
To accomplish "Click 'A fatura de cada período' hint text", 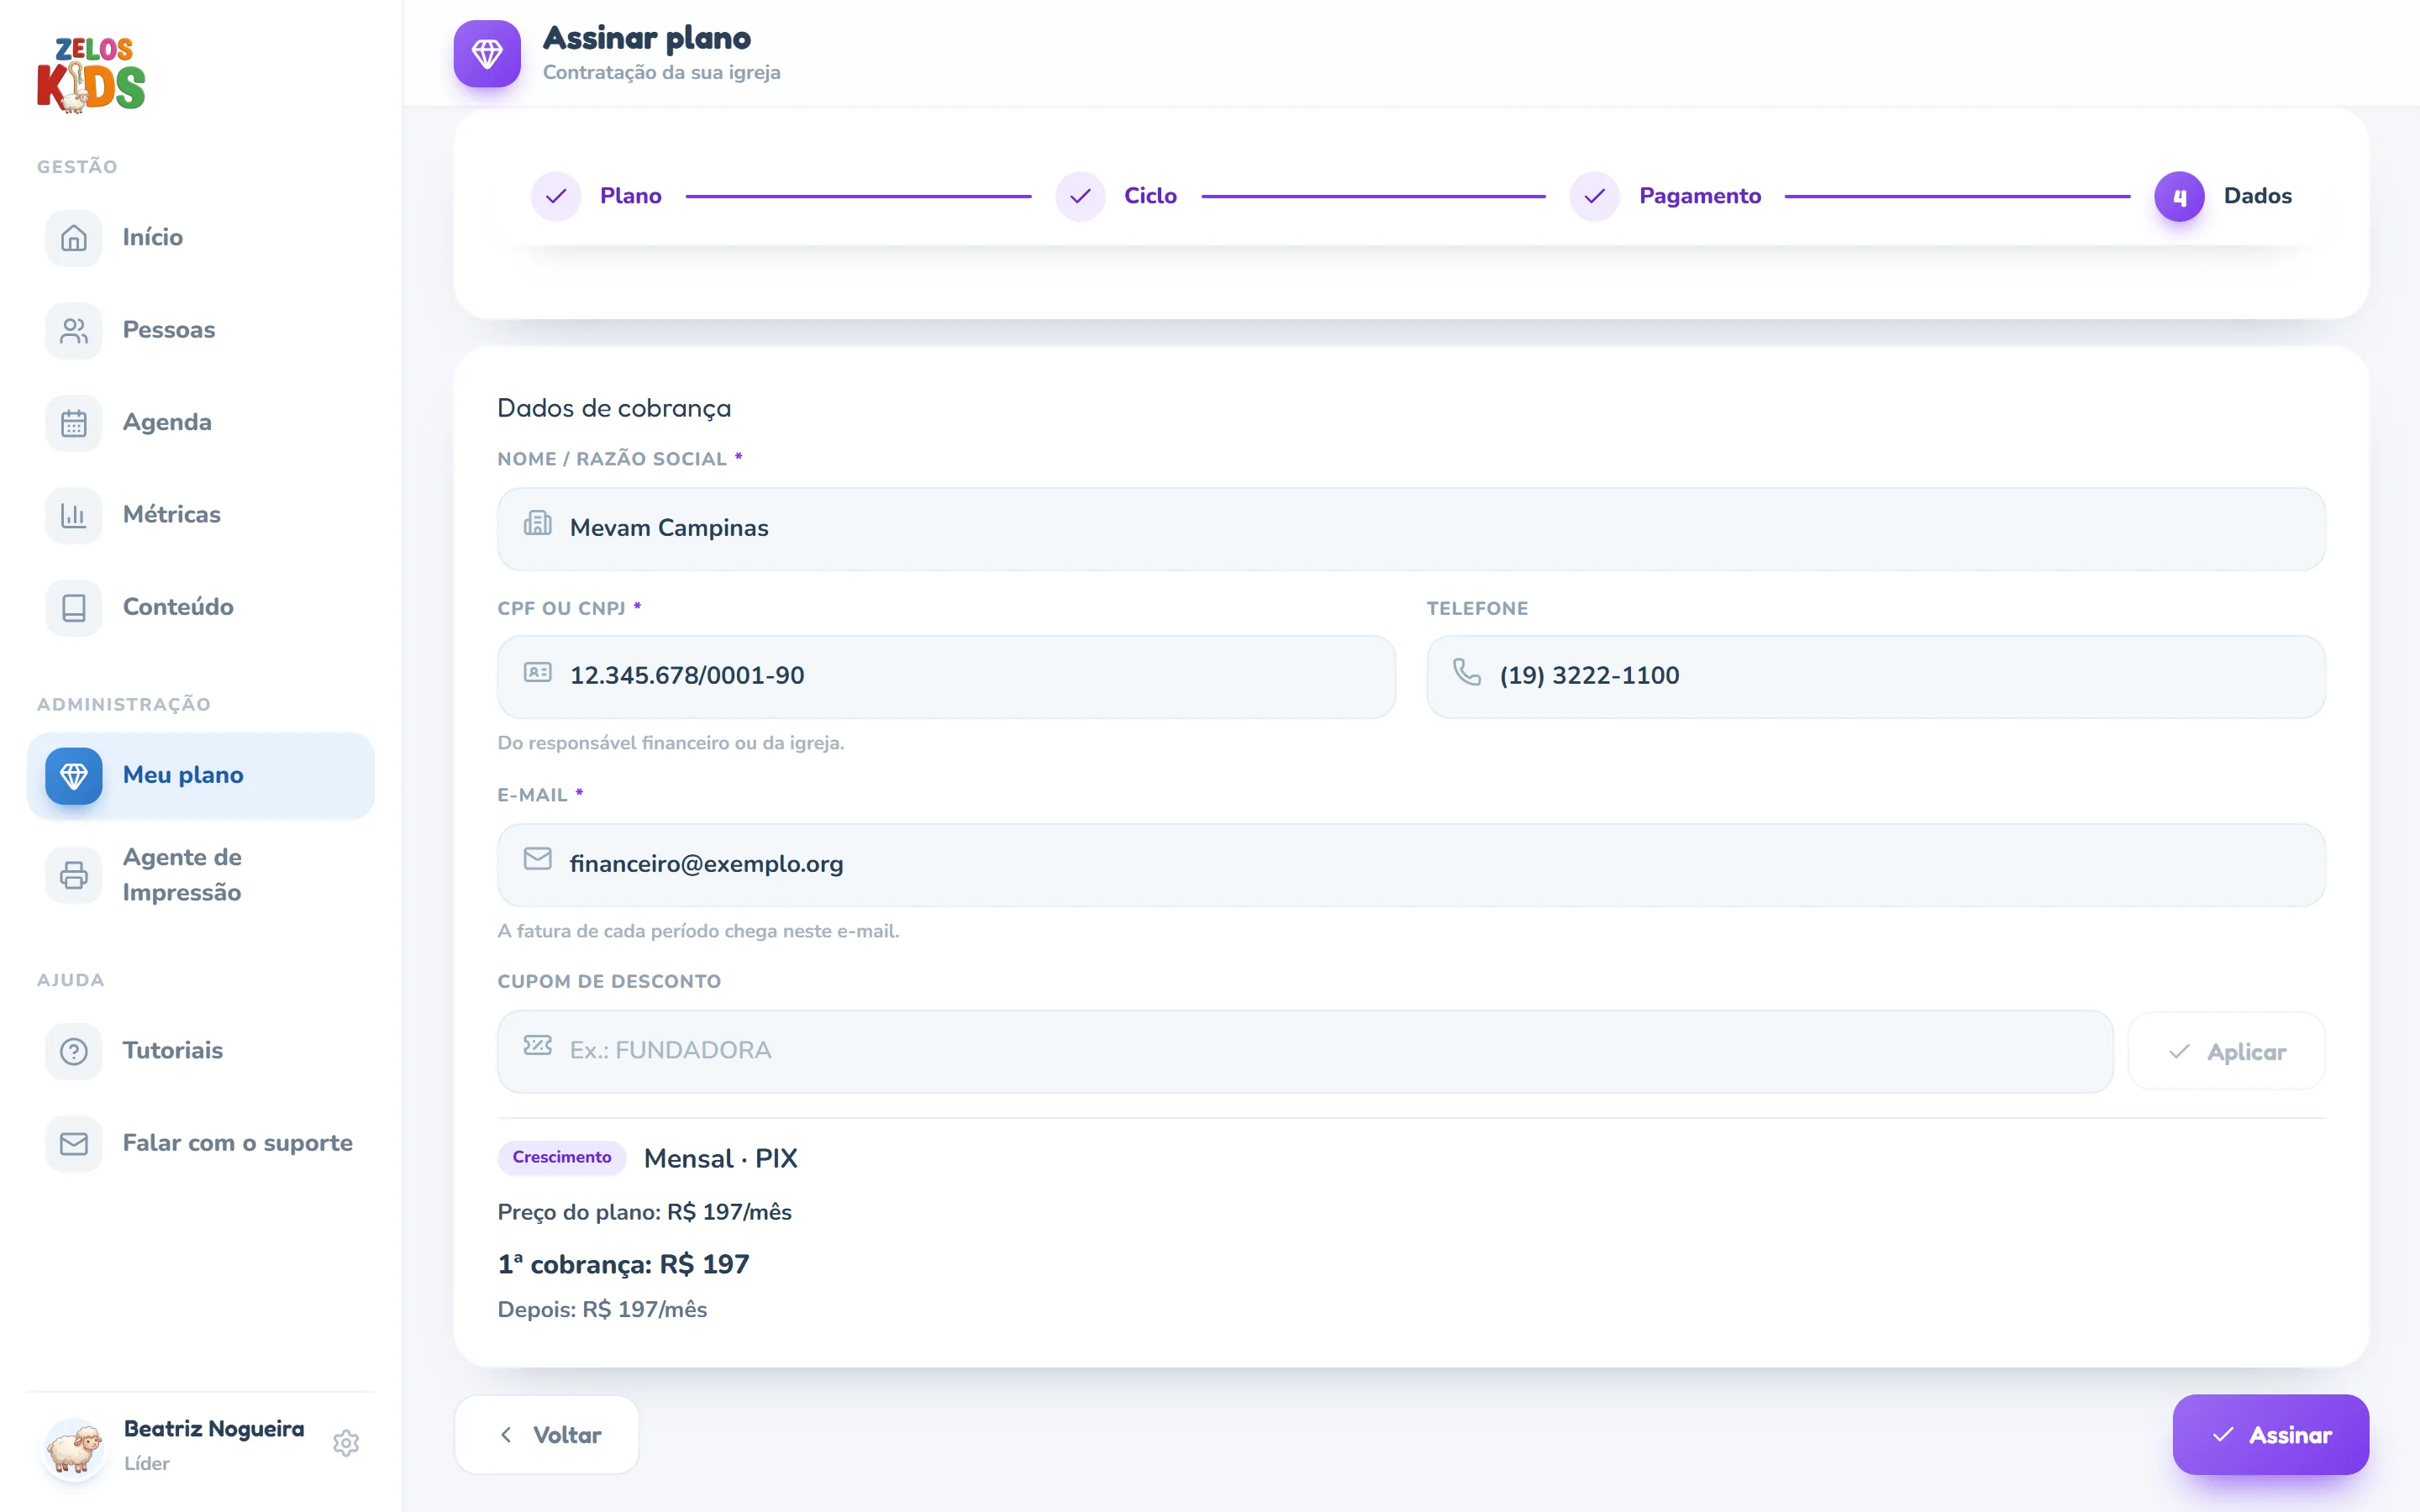I will (698, 931).
